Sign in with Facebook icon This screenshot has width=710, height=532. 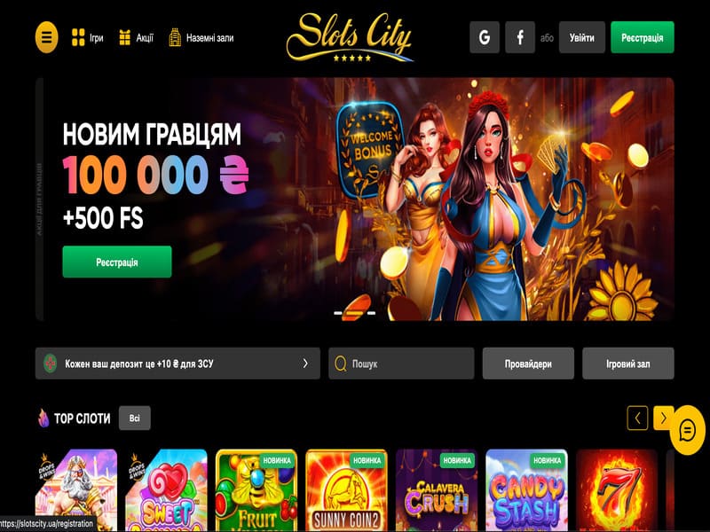[520, 37]
